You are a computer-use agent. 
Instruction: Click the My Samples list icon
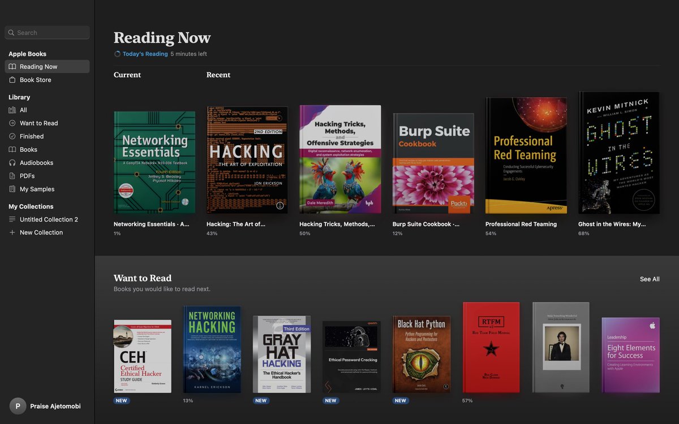coord(12,189)
